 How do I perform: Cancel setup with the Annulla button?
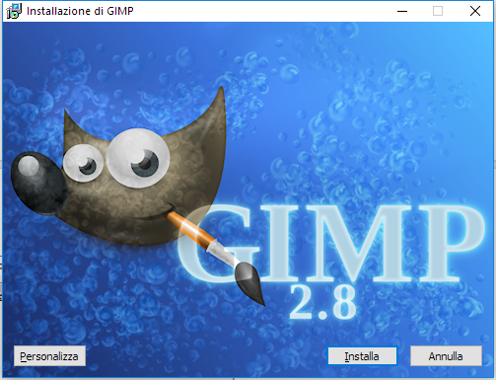coord(446,356)
